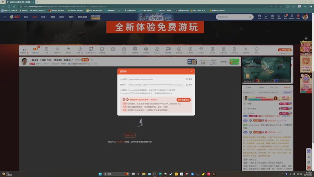This screenshot has height=177, width=314.
Task: Close the stream code dialog
Action: click(191, 72)
